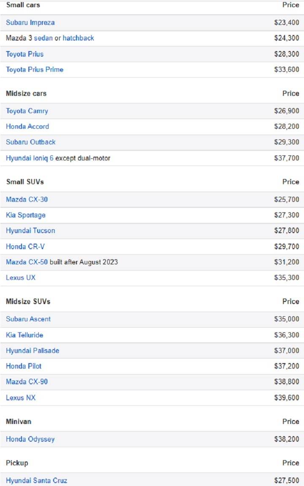Open the Subaru Impreza link
The image size is (304, 486).
pyautogui.click(x=30, y=23)
